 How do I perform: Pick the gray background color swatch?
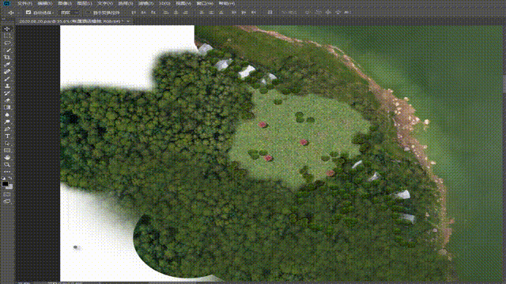point(10,187)
